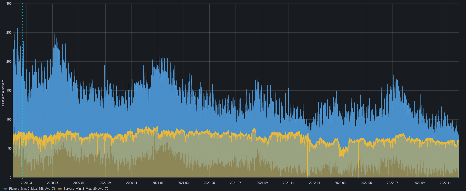Viewport: 466px width, 191px height.
Task: Click the yellow Servers series color swatch
Action: click(60, 189)
